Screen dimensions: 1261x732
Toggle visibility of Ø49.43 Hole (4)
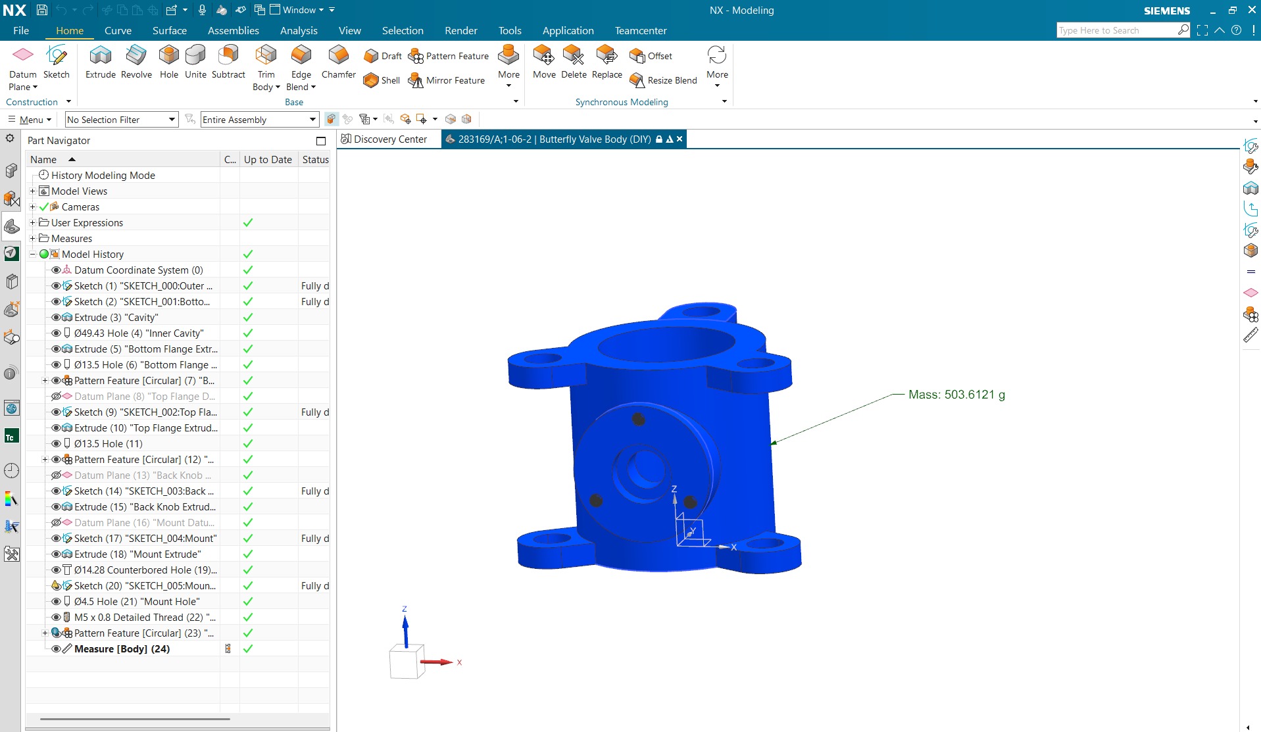coord(56,333)
